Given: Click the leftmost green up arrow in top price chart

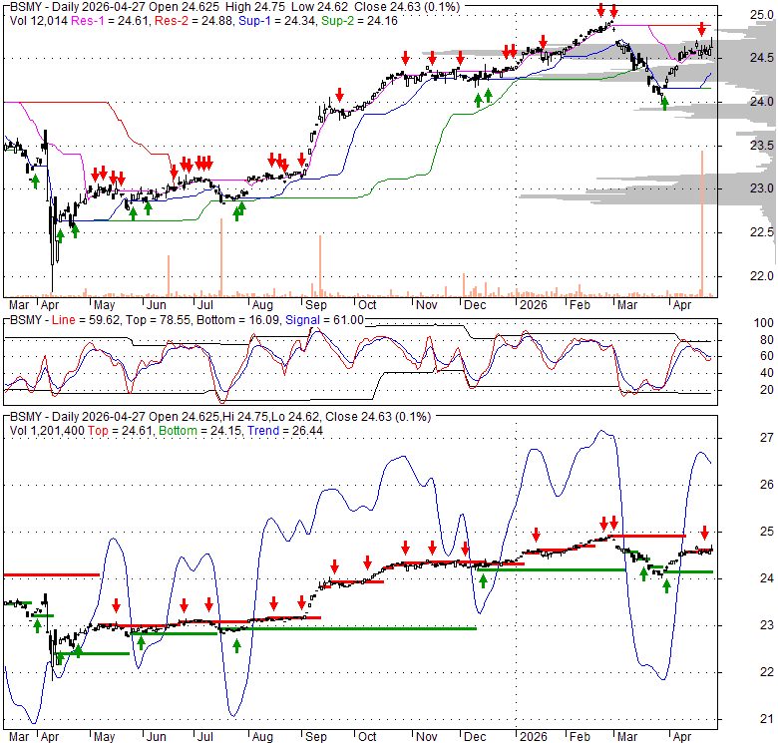Looking at the screenshot, I should pyautogui.click(x=35, y=181).
